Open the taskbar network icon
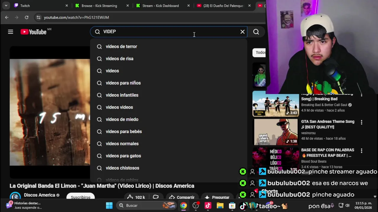378x212 pixels. pos(341,206)
